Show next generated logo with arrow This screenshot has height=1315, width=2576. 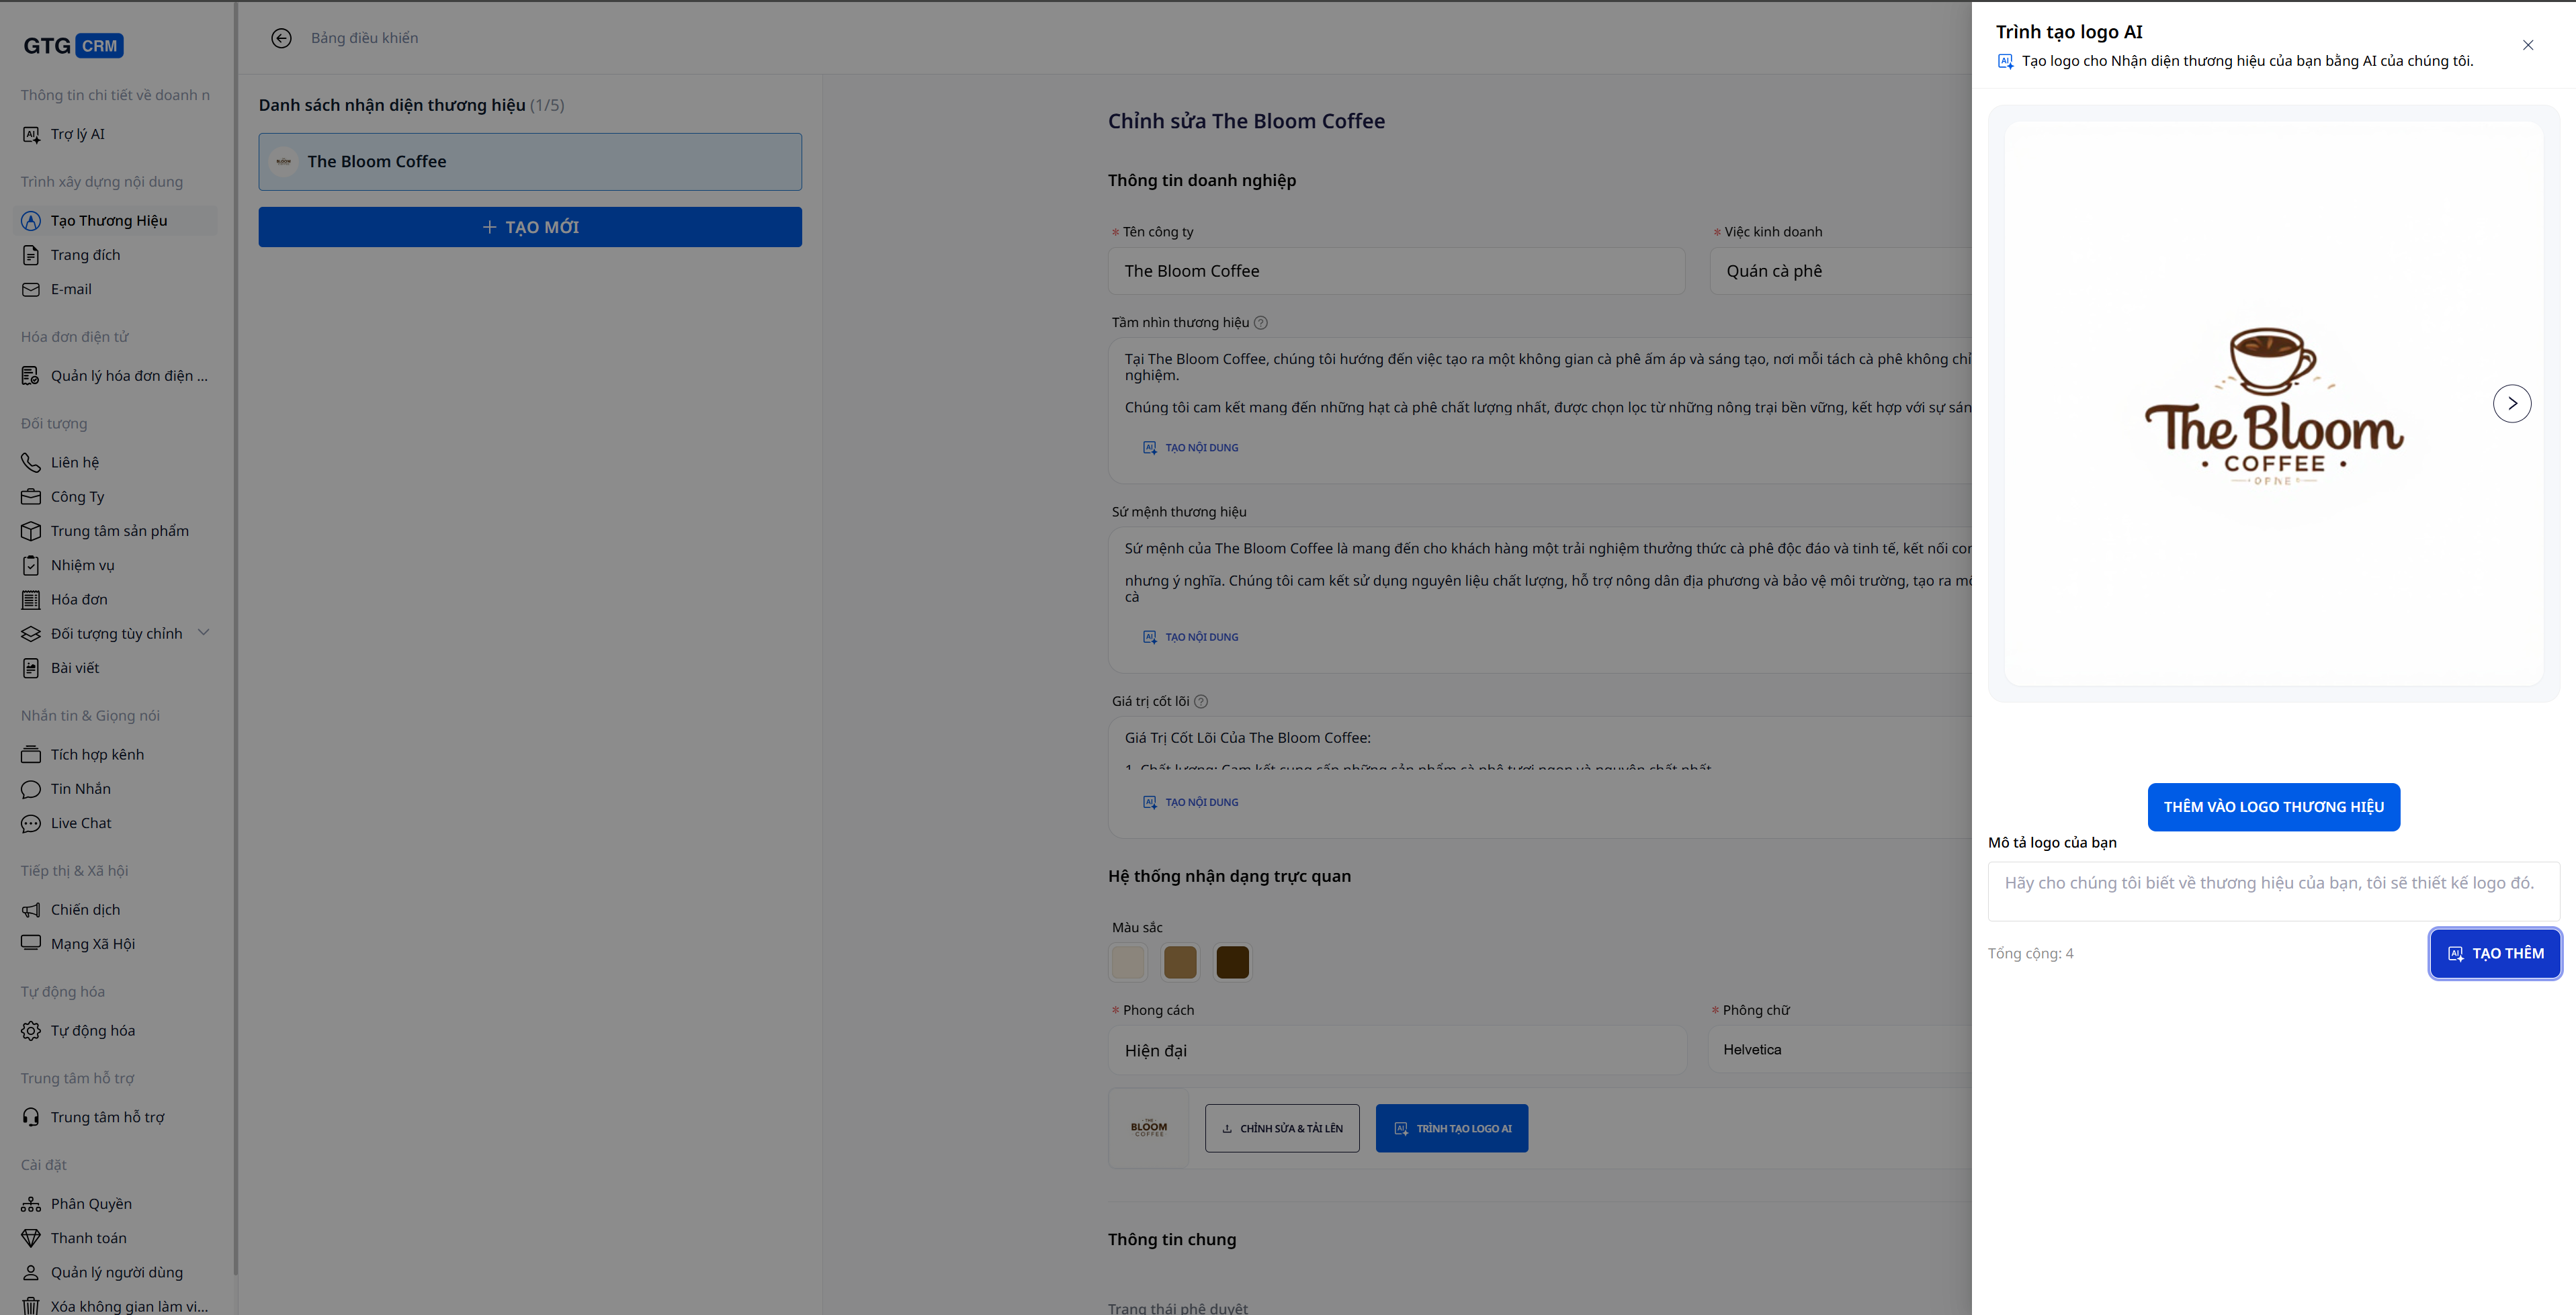[x=2511, y=404]
